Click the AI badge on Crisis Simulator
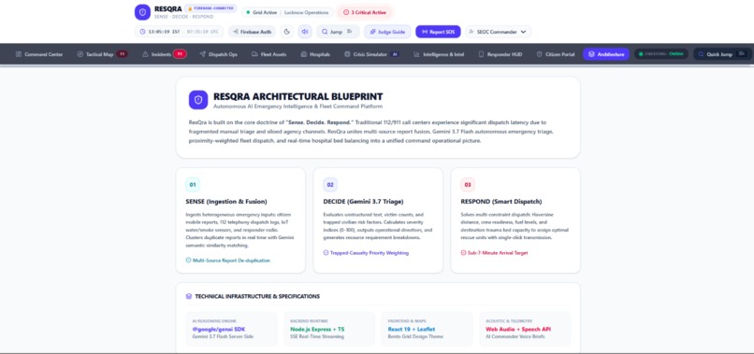 coord(395,54)
